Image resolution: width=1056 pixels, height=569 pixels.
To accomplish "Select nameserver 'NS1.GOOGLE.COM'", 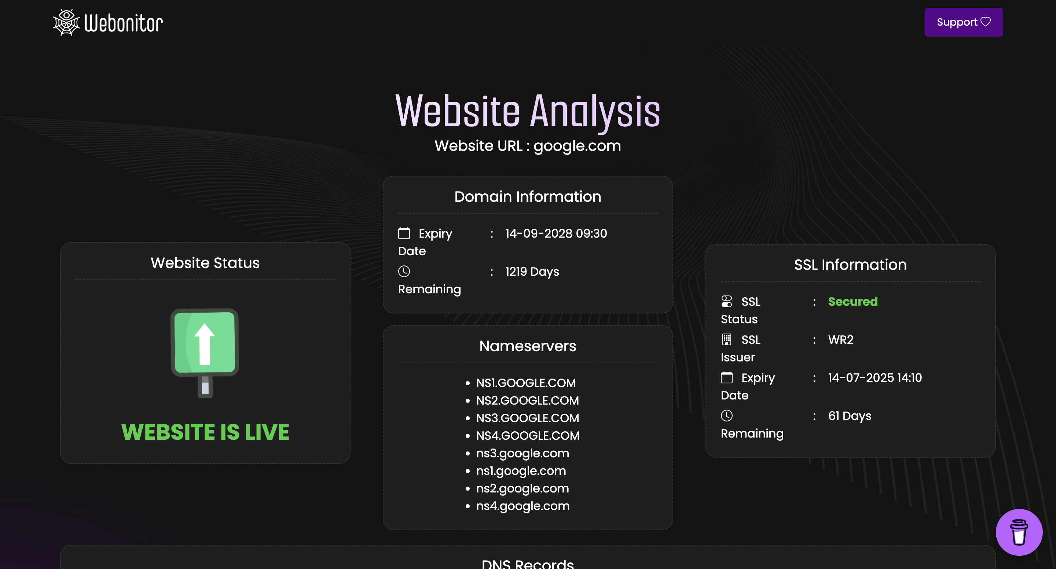I will pos(526,383).
